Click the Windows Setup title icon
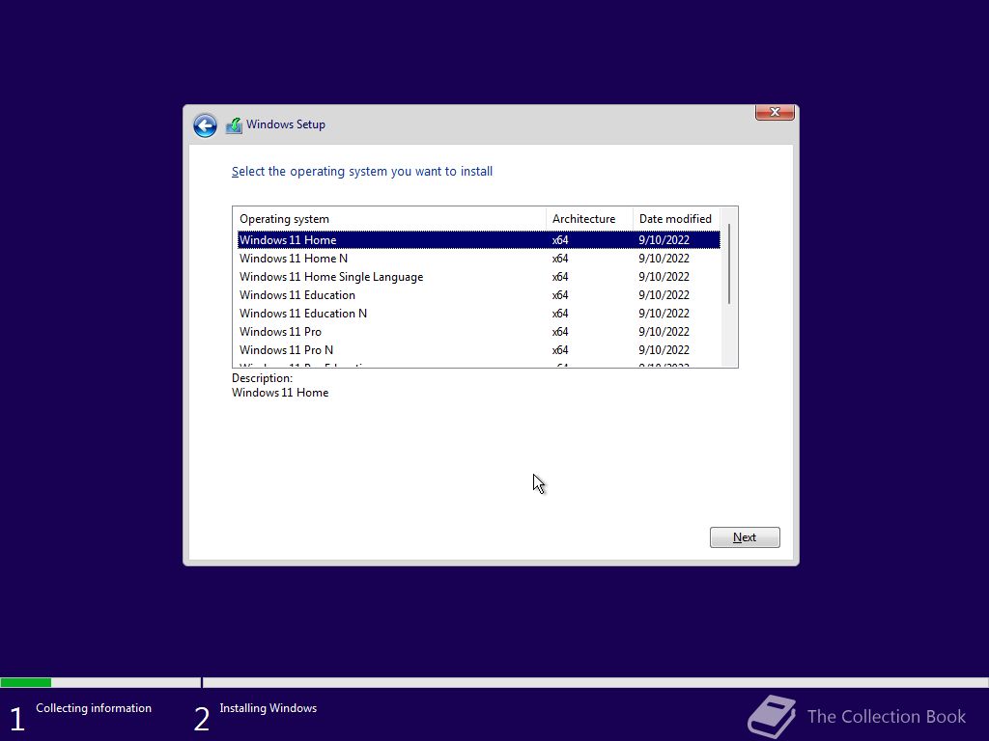 [234, 124]
